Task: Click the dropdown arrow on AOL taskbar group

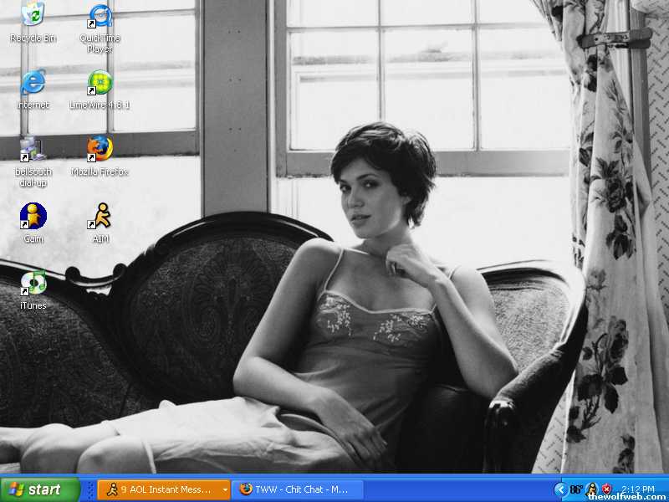Action: pos(224,489)
